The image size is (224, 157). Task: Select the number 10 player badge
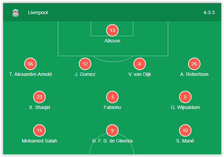(185, 130)
